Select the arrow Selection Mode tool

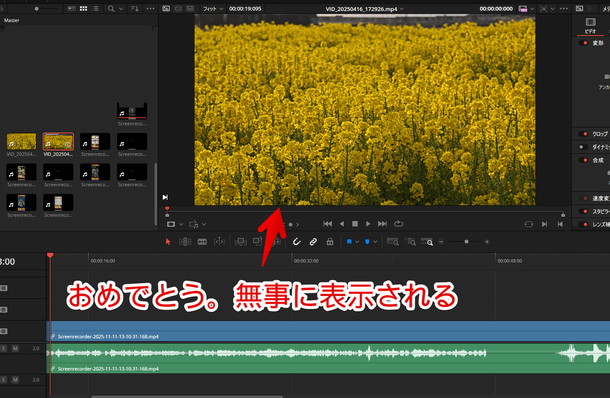pyautogui.click(x=168, y=242)
